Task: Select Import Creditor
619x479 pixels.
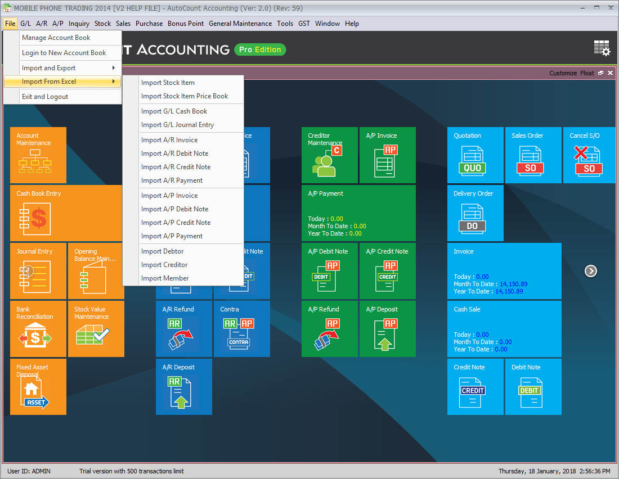Action: pyautogui.click(x=183, y=265)
